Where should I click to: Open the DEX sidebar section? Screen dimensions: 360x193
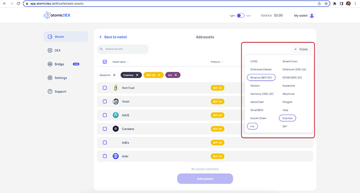point(54,50)
